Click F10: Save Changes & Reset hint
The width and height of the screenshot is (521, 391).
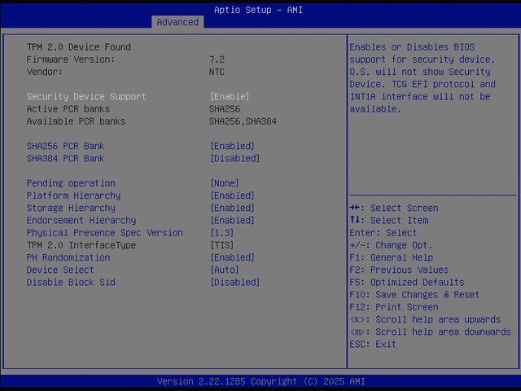coord(414,295)
